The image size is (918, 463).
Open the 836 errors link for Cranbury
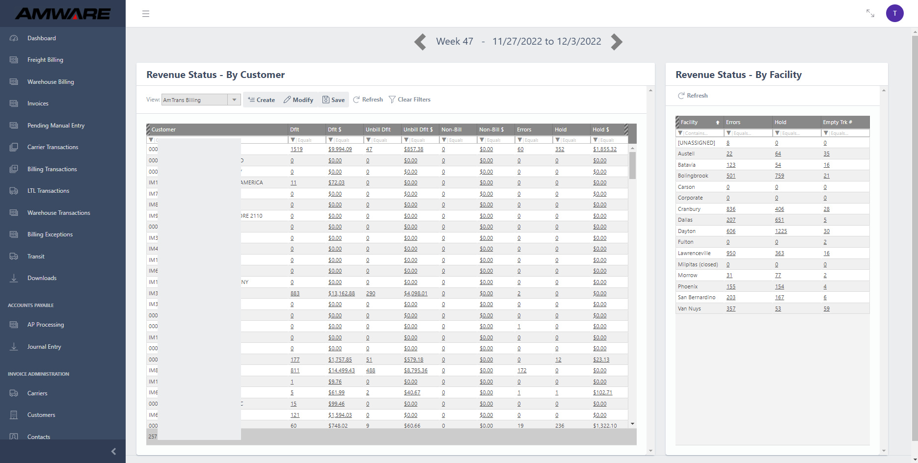(731, 209)
